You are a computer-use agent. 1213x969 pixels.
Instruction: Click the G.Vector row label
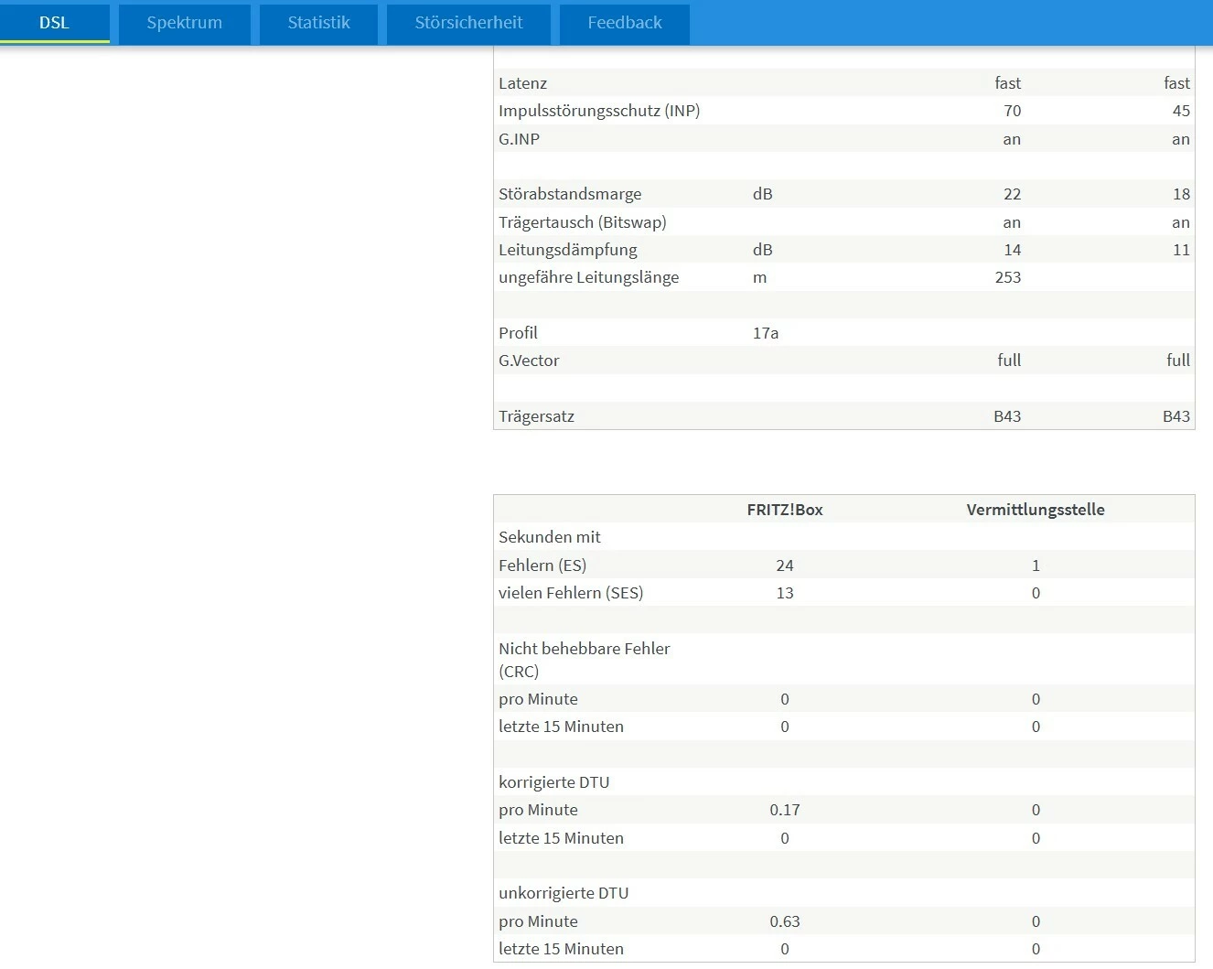[x=529, y=361]
